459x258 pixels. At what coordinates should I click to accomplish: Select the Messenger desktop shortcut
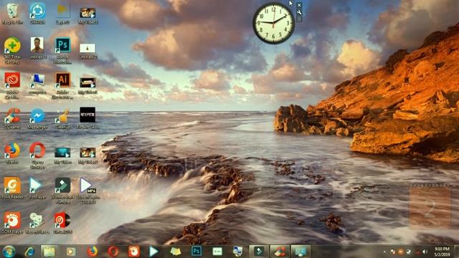37,118
